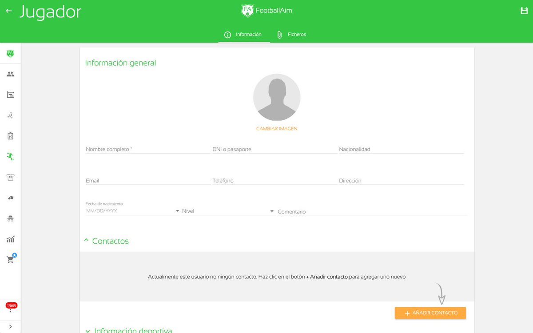Open notifications with the 1368 badge

pyautogui.click(x=11, y=307)
